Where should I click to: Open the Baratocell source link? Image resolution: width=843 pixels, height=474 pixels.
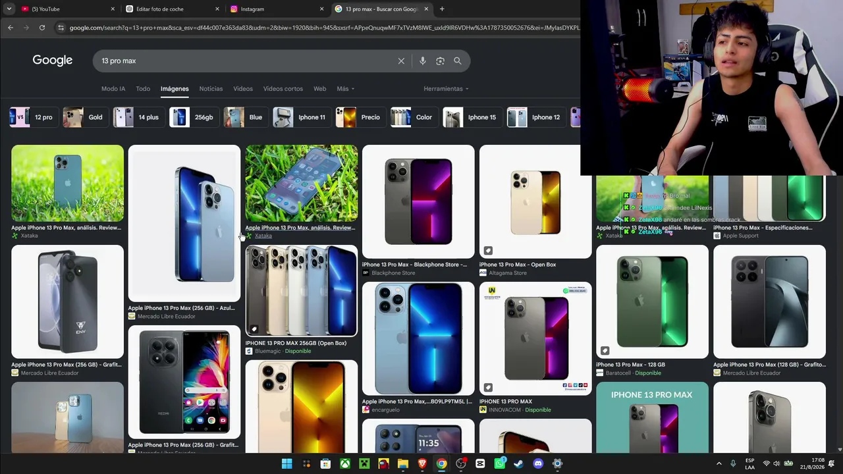click(x=618, y=373)
